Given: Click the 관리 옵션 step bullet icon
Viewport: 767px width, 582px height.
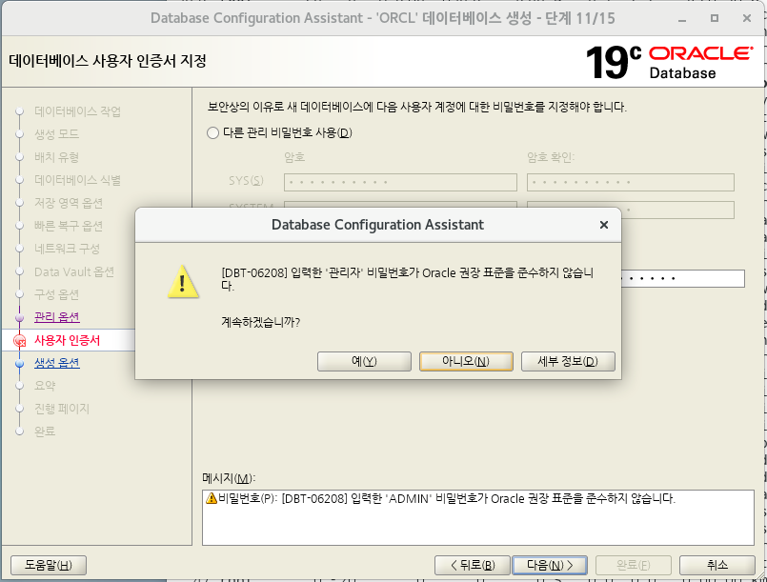Looking at the screenshot, I should coord(20,318).
